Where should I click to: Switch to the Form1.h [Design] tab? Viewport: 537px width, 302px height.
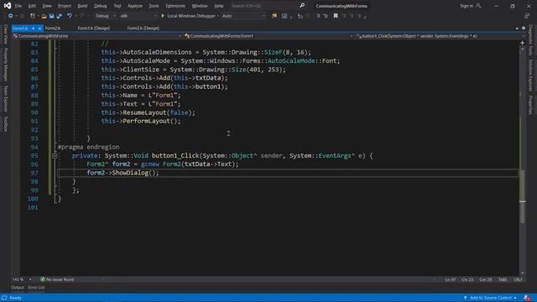point(93,28)
